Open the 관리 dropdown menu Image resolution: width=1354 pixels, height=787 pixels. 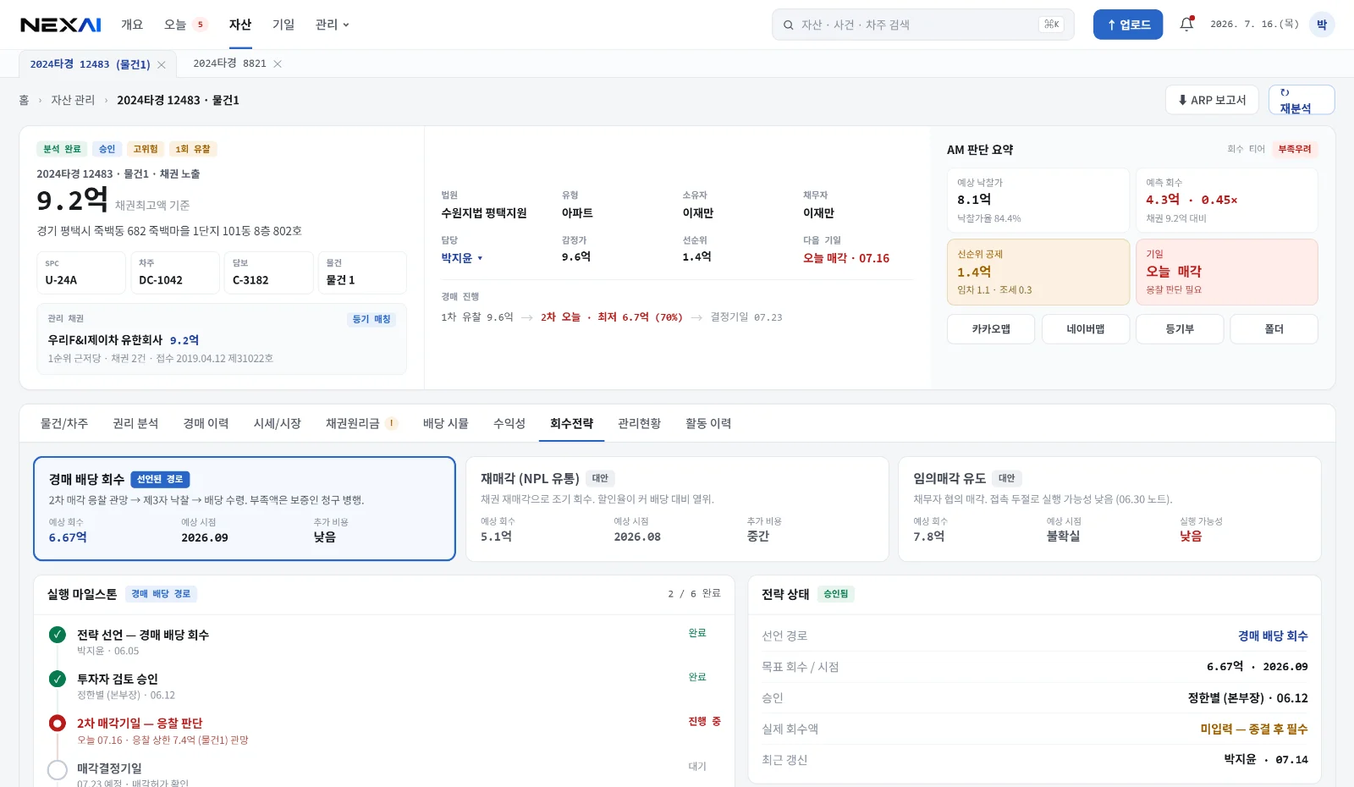click(x=332, y=25)
